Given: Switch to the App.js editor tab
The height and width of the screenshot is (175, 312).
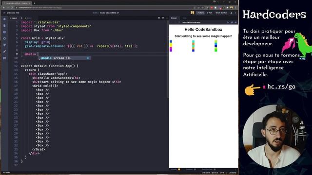Looking at the screenshot, I should pos(14,18).
